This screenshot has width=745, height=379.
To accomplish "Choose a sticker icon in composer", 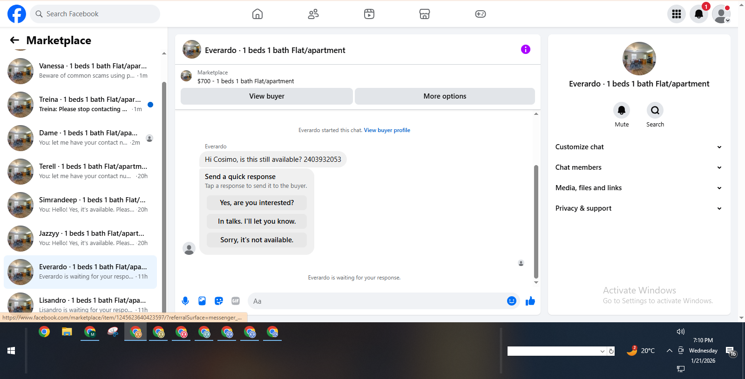I will pos(219,301).
